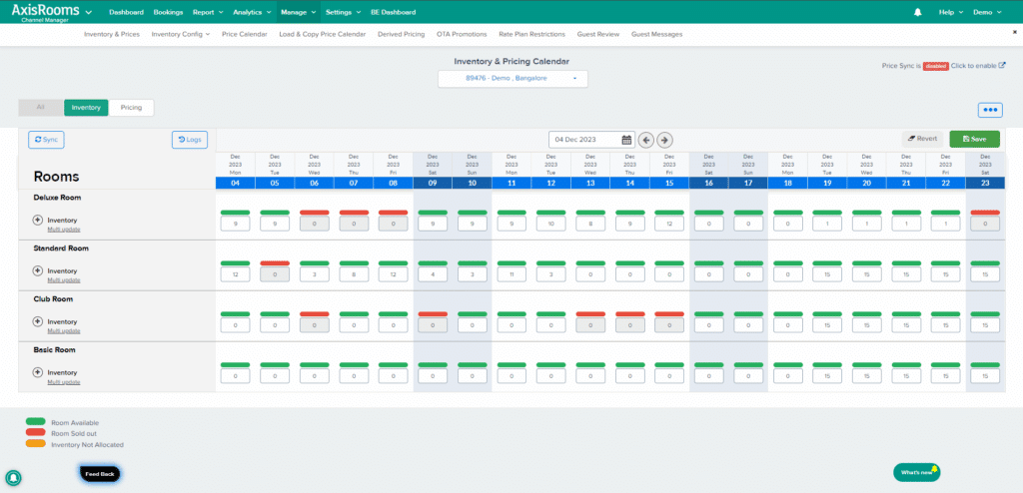Click Multi update under Standard Room
The image size is (1023, 493).
63,279
